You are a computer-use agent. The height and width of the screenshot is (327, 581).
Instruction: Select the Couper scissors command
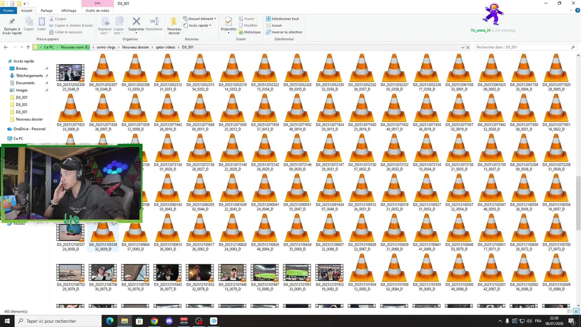coord(57,19)
